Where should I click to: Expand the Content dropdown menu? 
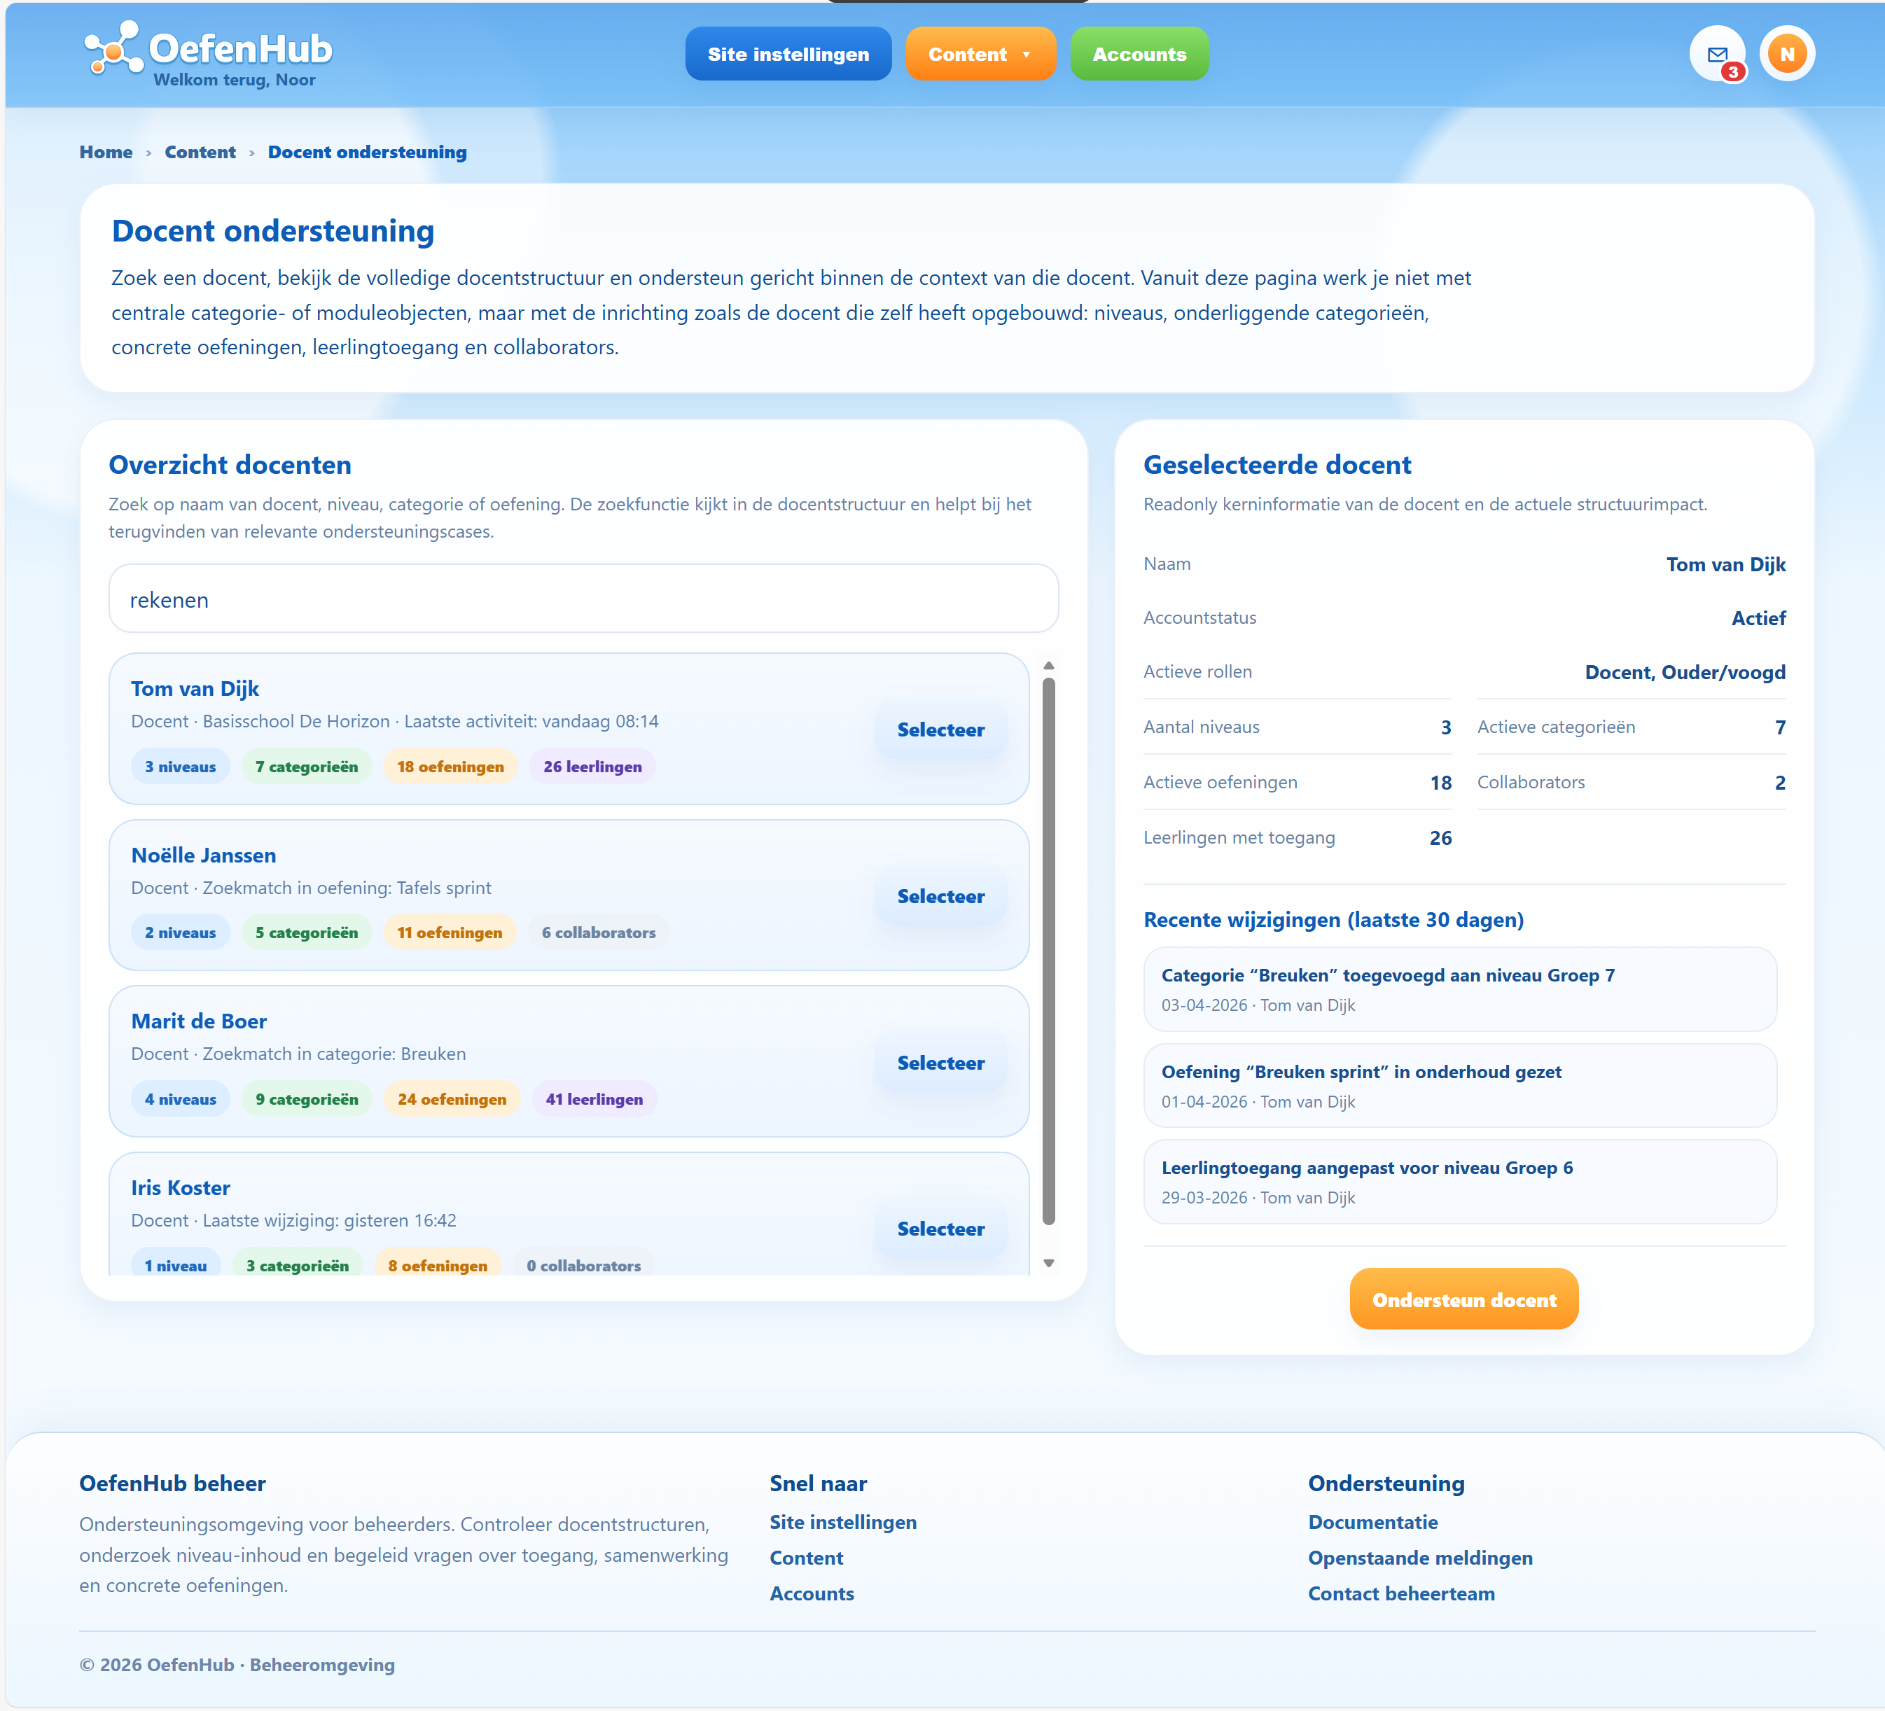[x=980, y=54]
